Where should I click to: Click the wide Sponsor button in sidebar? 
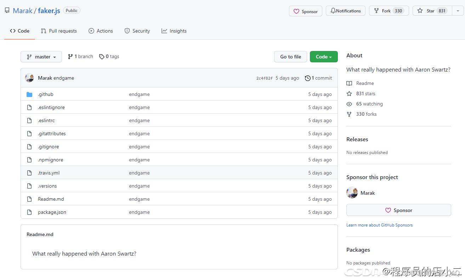pyautogui.click(x=399, y=210)
